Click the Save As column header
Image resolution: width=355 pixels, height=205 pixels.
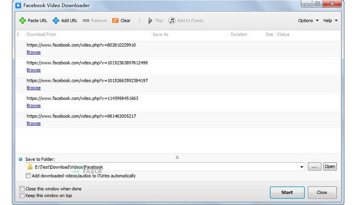160,34
